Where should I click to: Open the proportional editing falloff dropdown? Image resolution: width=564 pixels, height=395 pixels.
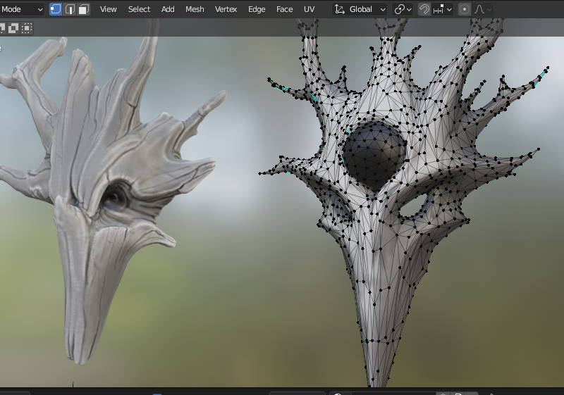[x=483, y=9]
